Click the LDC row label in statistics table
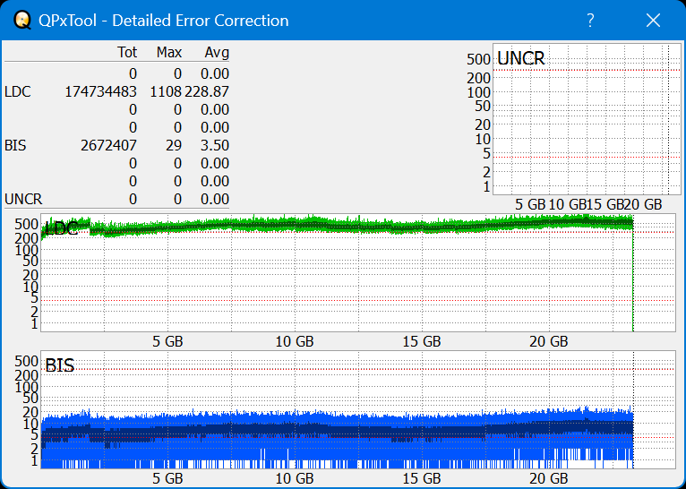The width and height of the screenshot is (686, 489). coord(18,92)
